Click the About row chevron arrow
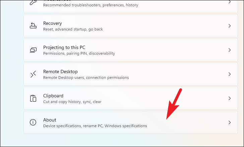Image resolution: width=244 pixels, height=147 pixels. coord(230,122)
